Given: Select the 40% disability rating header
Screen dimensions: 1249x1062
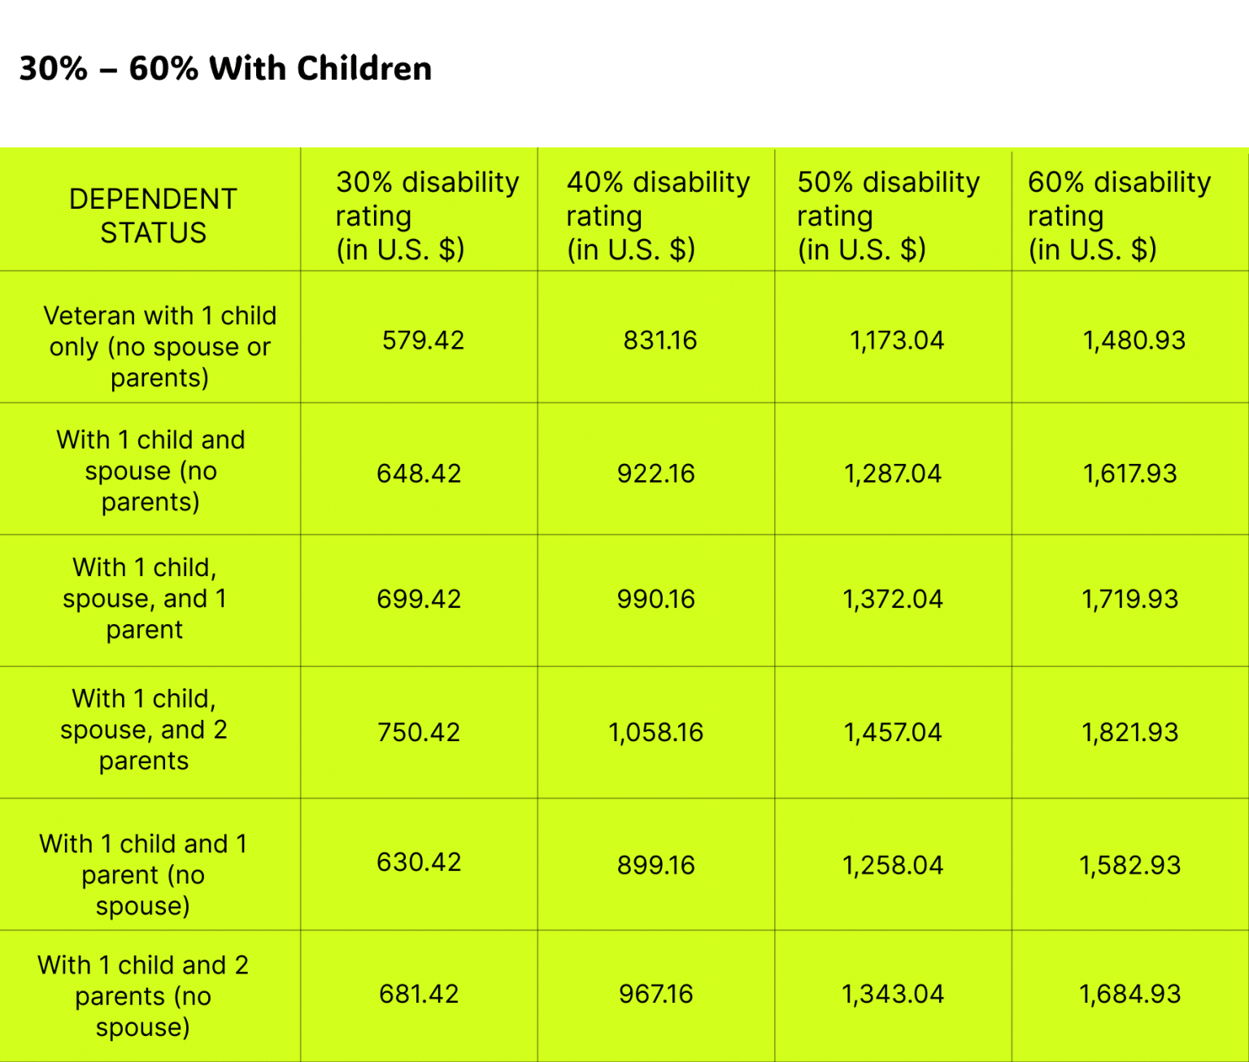Looking at the screenshot, I should point(658,216).
